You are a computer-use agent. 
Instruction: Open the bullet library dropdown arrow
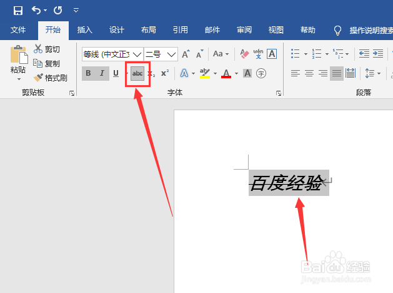click(306, 54)
